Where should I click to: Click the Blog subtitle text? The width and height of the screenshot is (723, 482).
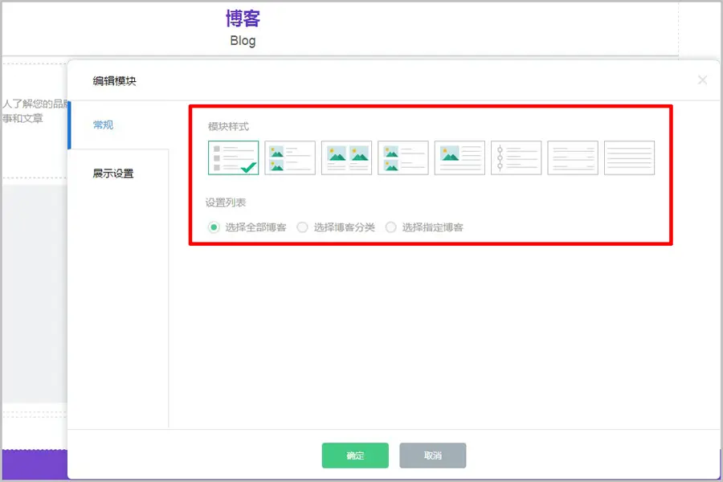click(243, 40)
